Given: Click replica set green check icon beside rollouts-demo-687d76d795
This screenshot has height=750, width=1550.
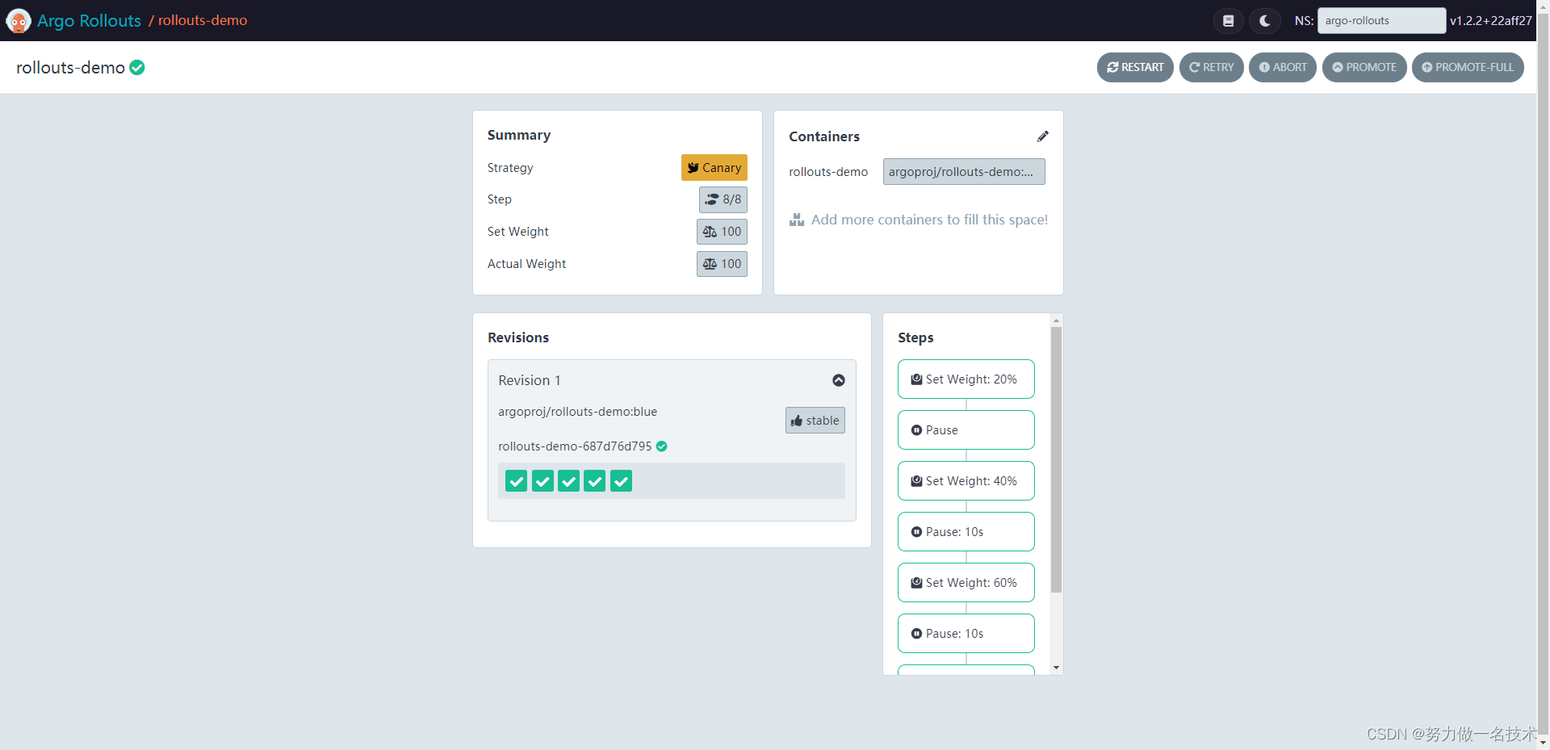Looking at the screenshot, I should pos(662,446).
